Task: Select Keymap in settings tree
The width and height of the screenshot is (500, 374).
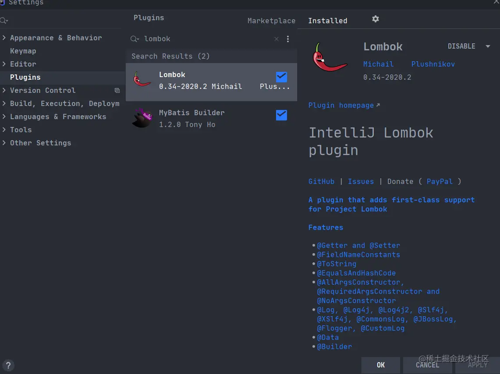Action: coord(23,51)
